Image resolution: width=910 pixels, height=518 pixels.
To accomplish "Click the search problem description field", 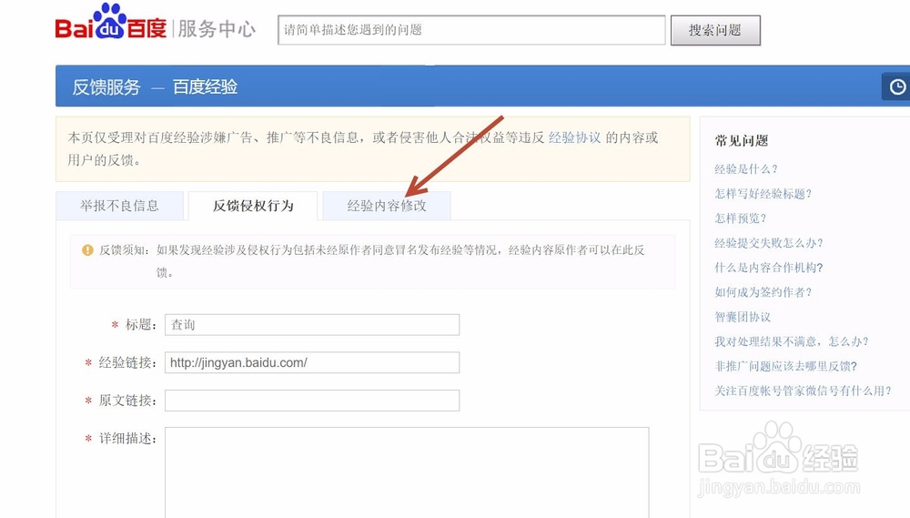I will (471, 30).
